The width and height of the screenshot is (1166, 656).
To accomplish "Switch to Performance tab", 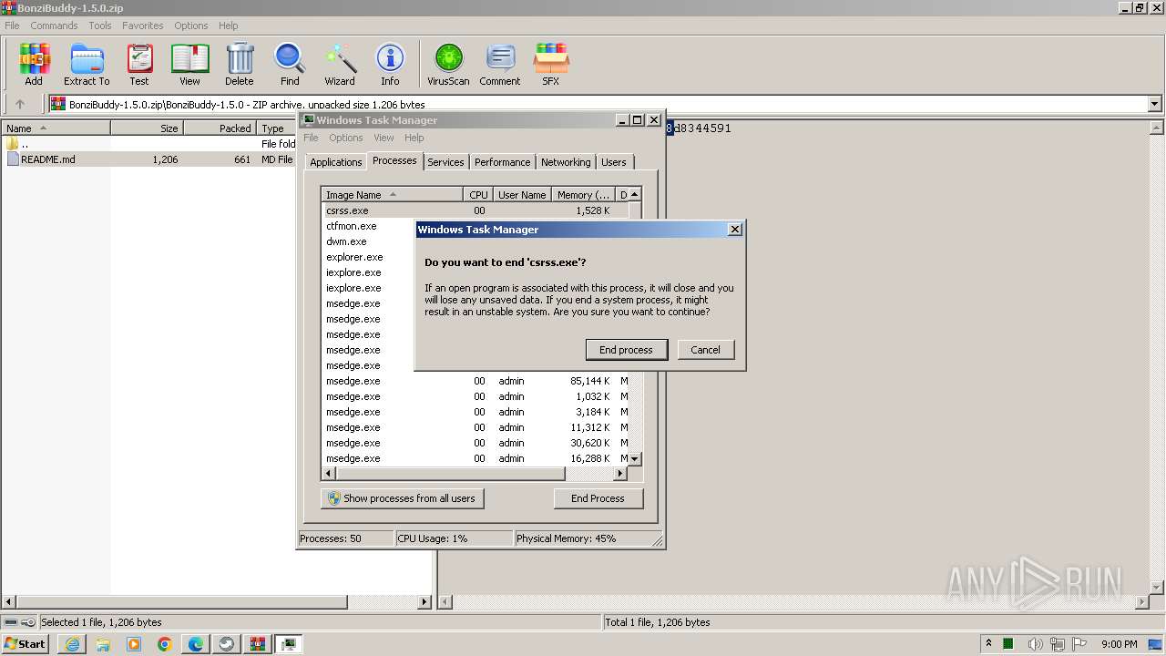I will click(x=502, y=162).
